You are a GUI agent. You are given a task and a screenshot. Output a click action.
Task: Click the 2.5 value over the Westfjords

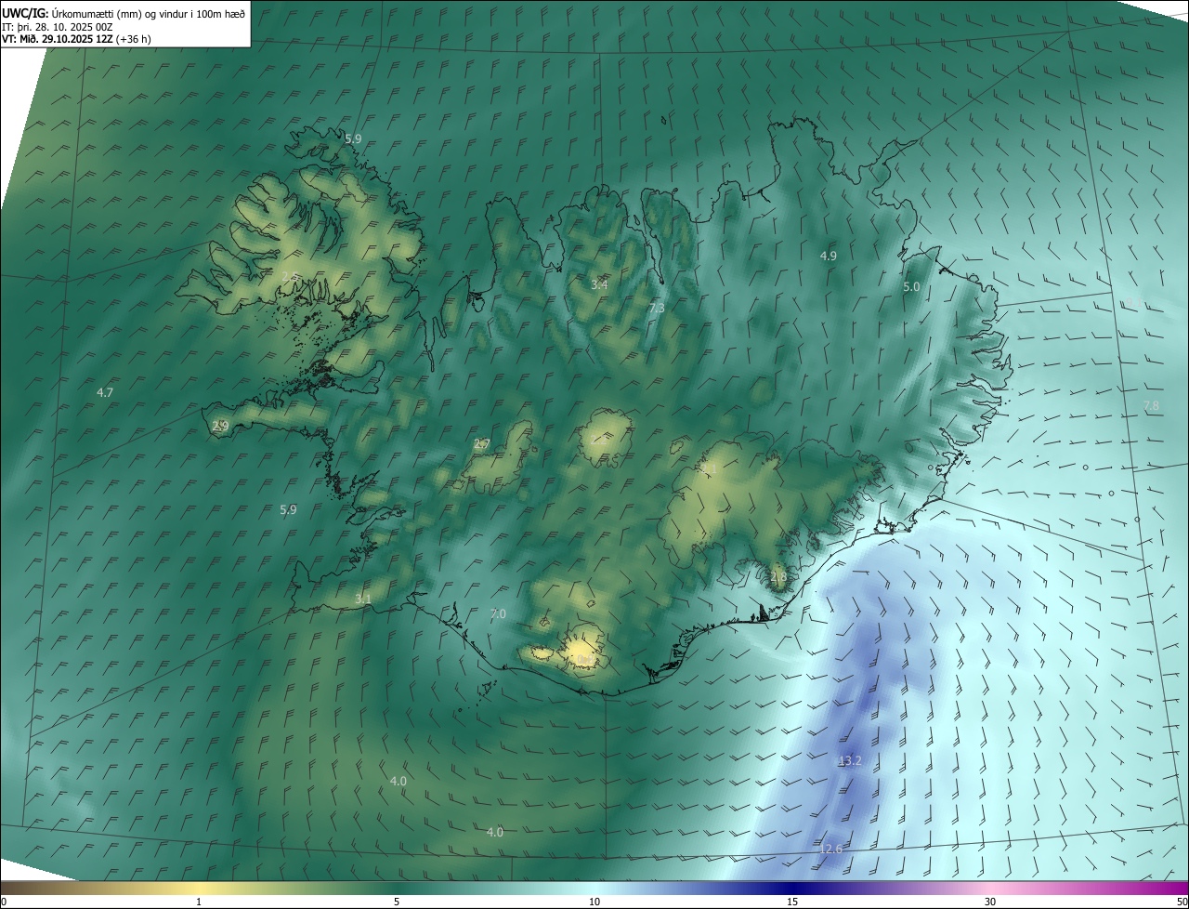point(291,277)
